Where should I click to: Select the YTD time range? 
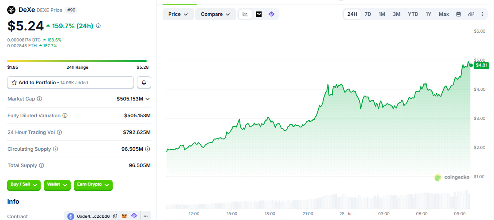(413, 14)
